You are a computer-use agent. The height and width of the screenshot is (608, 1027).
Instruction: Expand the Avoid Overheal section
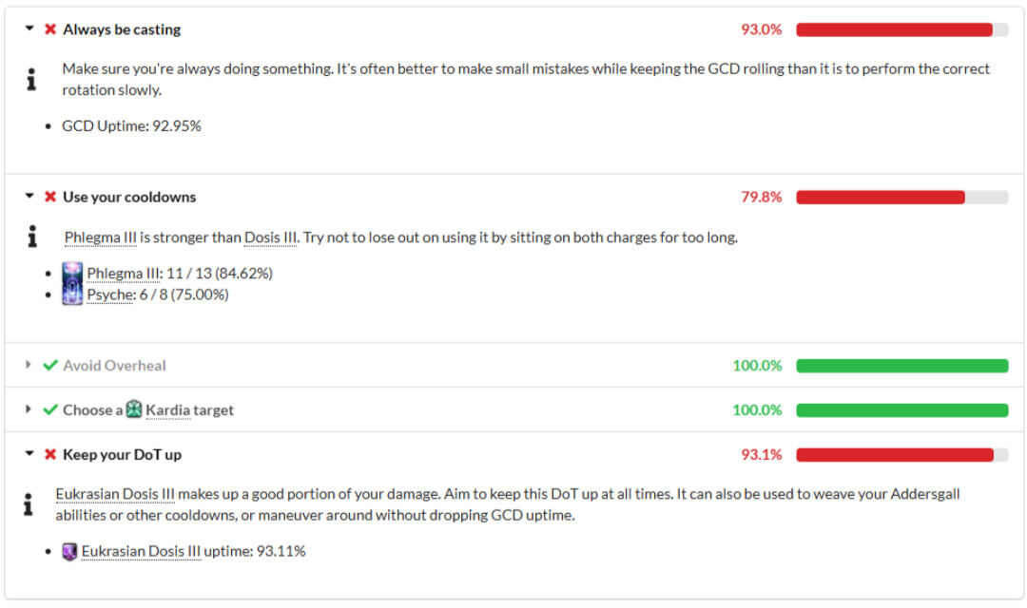pyautogui.click(x=29, y=365)
